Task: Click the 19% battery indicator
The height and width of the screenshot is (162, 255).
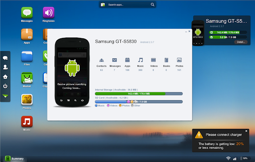Action: pos(245,158)
